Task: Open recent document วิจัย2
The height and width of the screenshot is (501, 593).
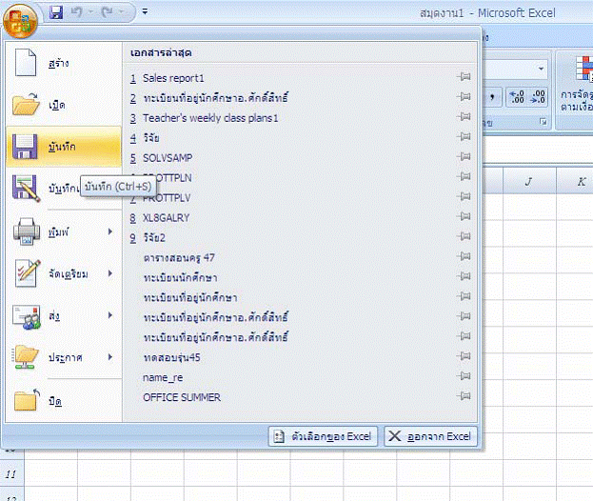Action: click(300, 237)
